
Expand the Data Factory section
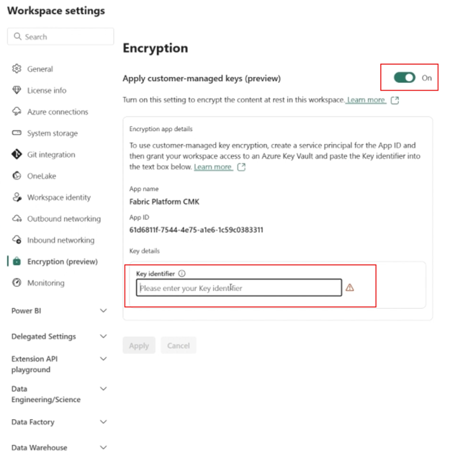(x=103, y=422)
